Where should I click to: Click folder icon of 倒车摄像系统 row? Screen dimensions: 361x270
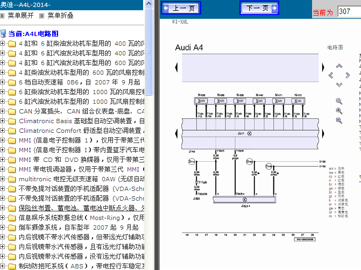[x=12, y=228]
